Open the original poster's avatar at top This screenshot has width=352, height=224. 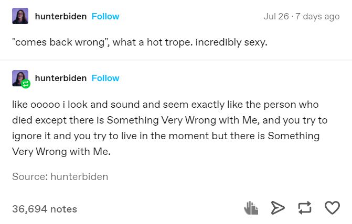click(20, 16)
